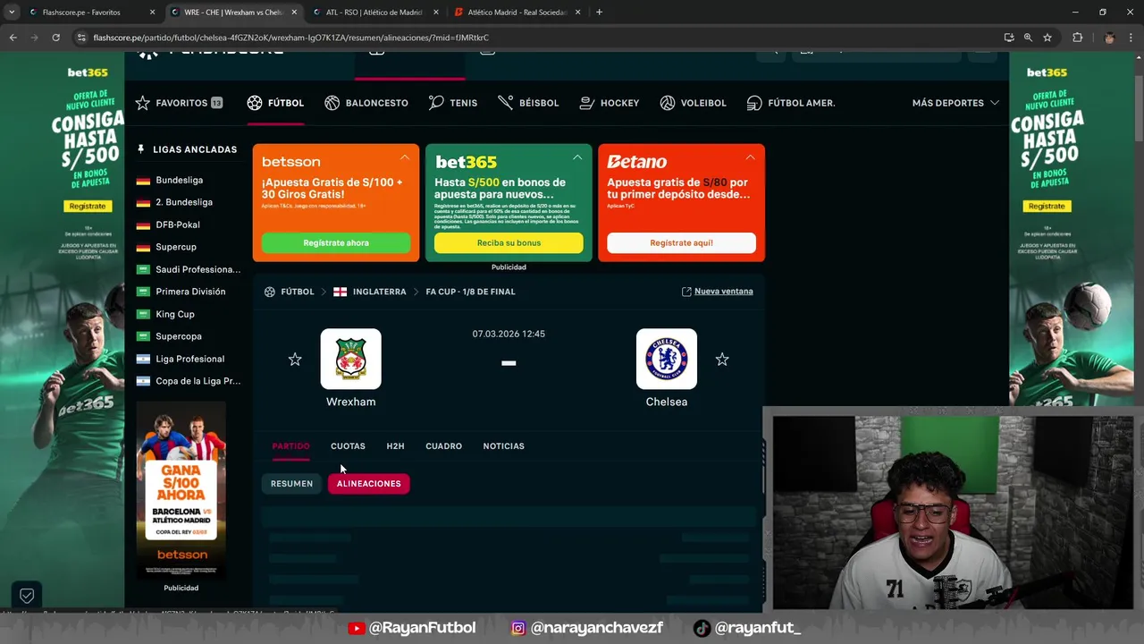The image size is (1144, 644).
Task: Bookmark this page with the star icon
Action: pos(1047,38)
